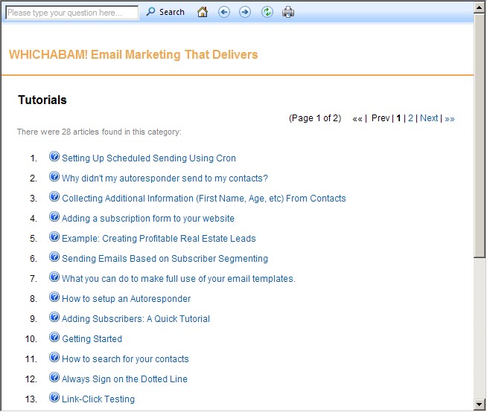
Task: Open the 'Getting Started' article
Action: (x=92, y=339)
